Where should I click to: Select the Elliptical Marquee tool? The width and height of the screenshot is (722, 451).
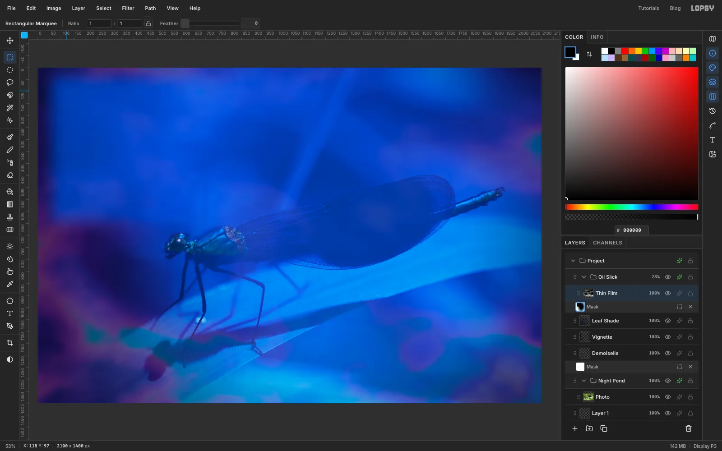(10, 70)
